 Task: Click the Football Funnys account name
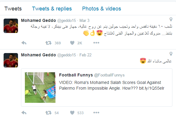[76, 75]
